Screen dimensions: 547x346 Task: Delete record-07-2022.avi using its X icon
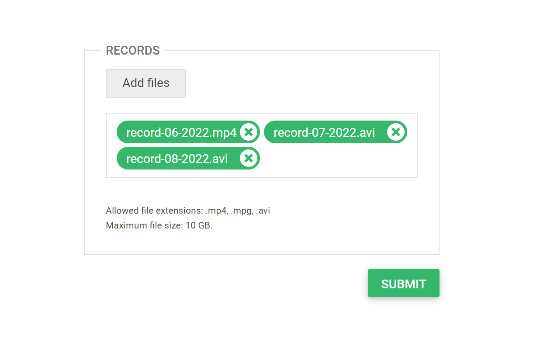tap(396, 132)
